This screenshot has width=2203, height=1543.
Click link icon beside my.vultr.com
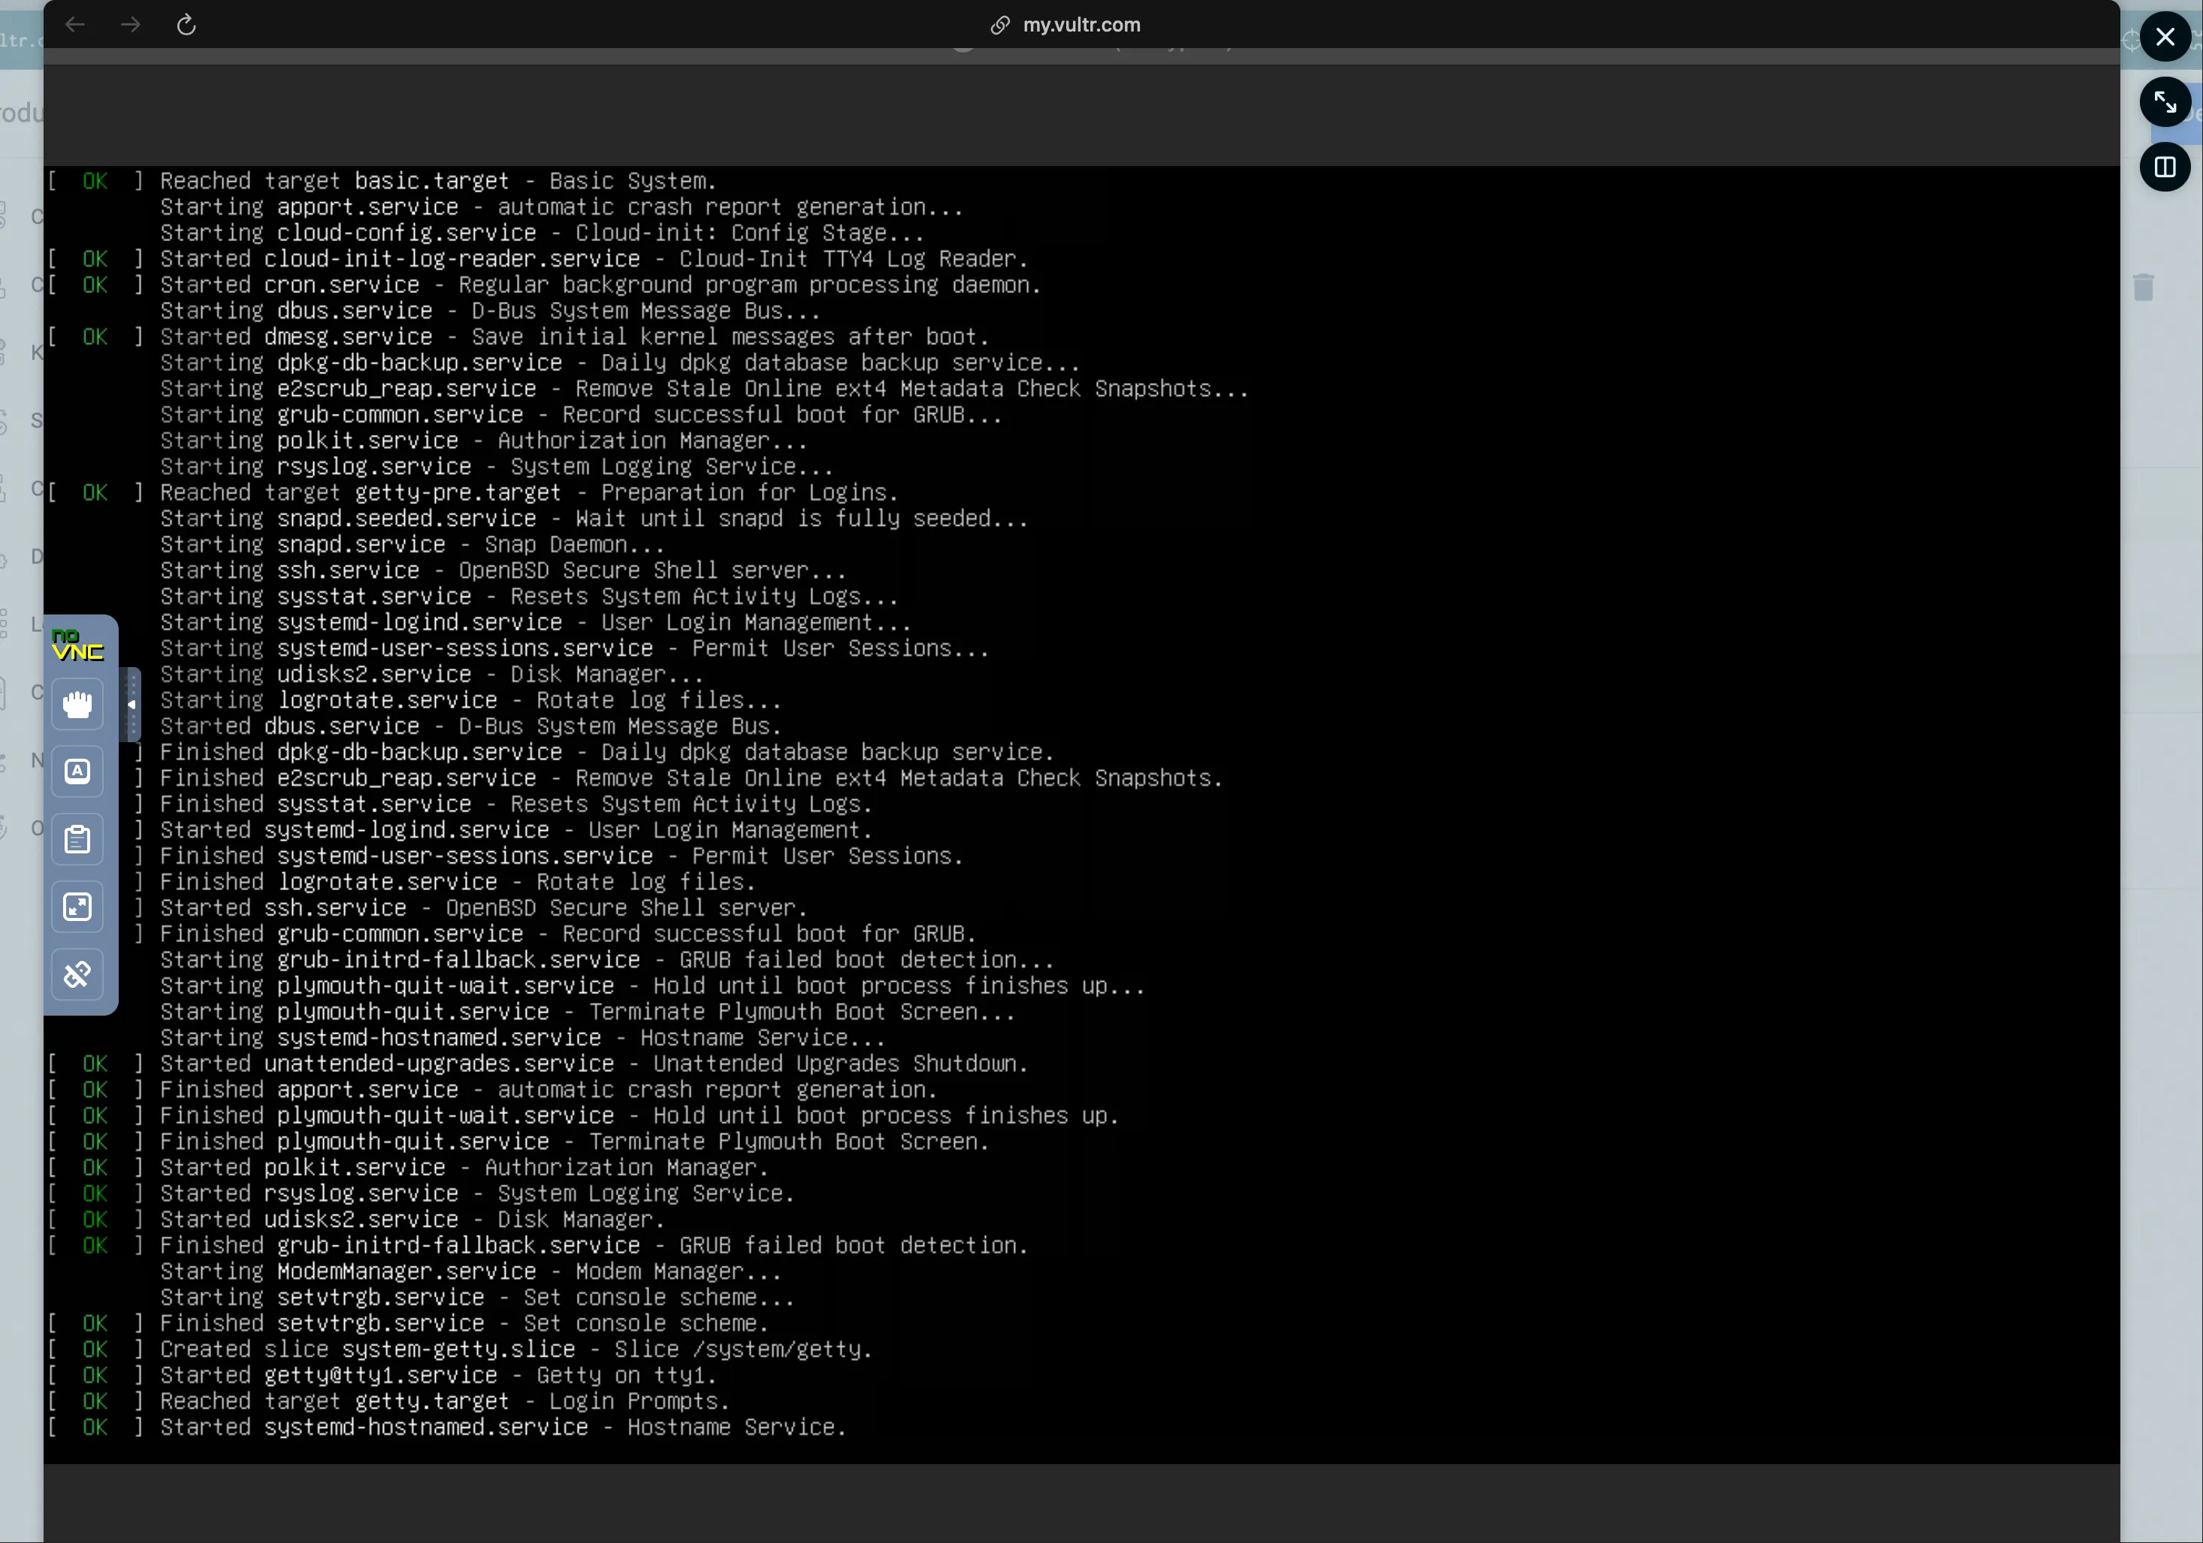click(1000, 25)
